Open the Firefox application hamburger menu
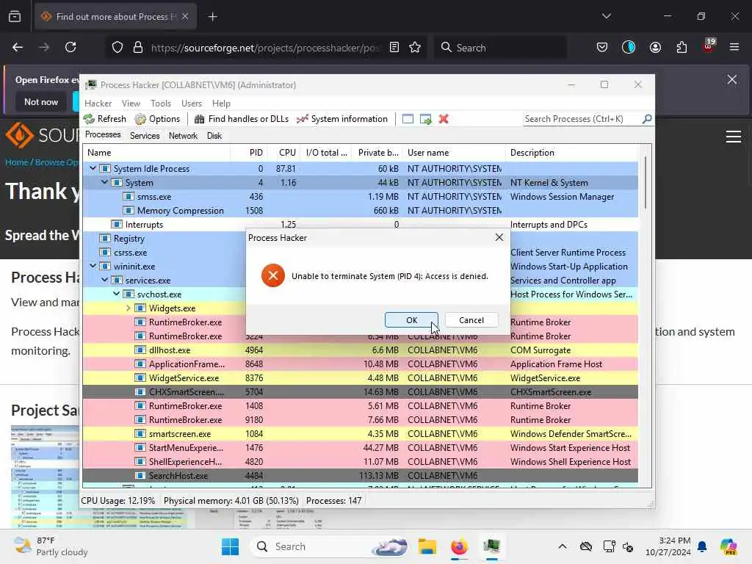752x564 pixels. [x=734, y=47]
